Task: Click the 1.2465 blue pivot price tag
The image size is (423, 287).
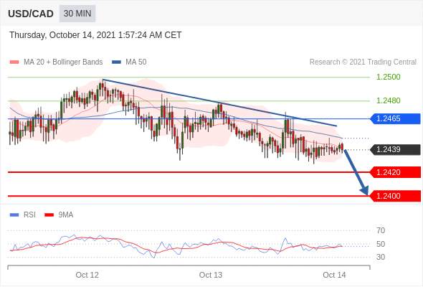Action: (x=395, y=118)
